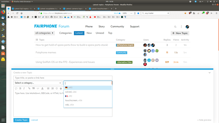Insert a blockquote in the composer
This screenshot has height=123, width=219.
tap(34, 88)
